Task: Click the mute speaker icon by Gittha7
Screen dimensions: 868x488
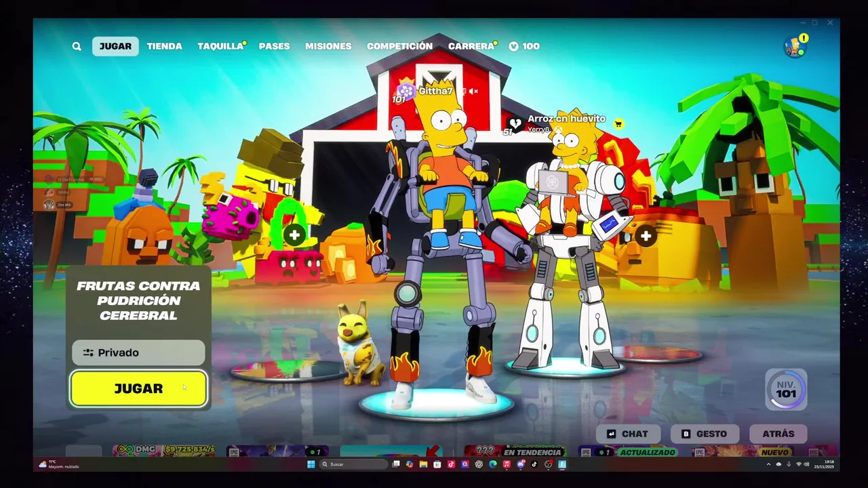Action: 474,91
